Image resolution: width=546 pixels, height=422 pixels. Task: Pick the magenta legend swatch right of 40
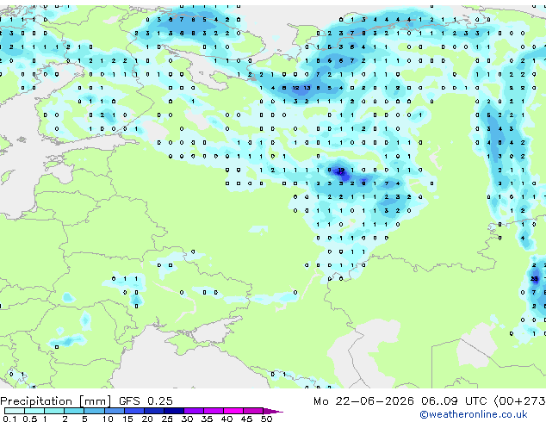coord(233,411)
